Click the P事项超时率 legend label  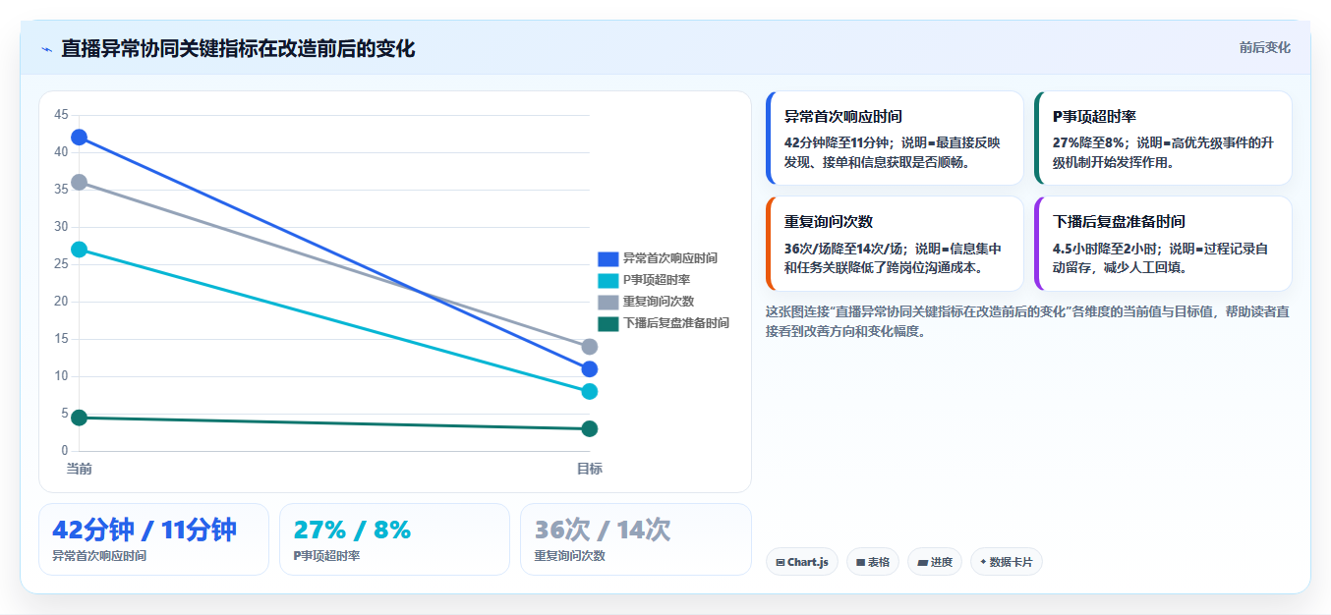pos(657,280)
